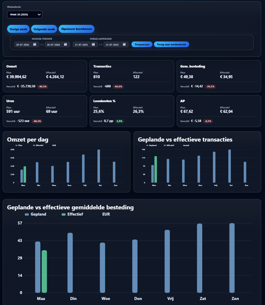Apply periods with Toepassen
The image size is (265, 305).
click(x=142, y=44)
